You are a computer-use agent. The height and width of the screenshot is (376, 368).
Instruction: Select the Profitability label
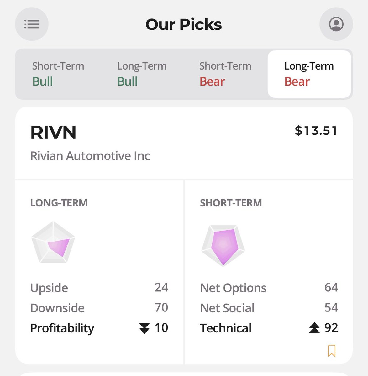click(62, 328)
